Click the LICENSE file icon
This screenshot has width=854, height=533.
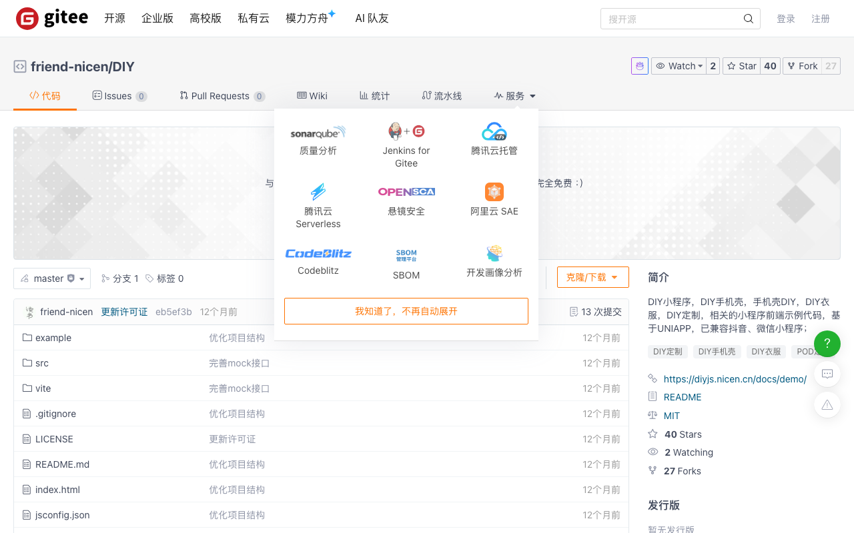(x=27, y=439)
